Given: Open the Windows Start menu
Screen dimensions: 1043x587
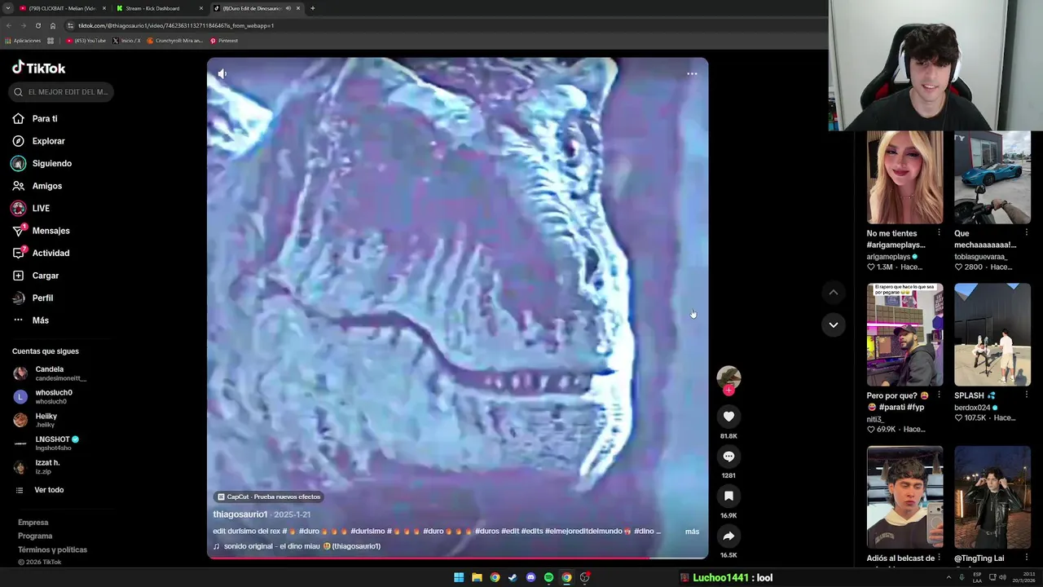Looking at the screenshot, I should pos(459,577).
